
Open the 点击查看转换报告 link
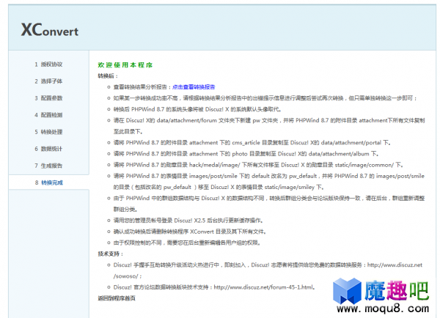[x=194, y=87]
